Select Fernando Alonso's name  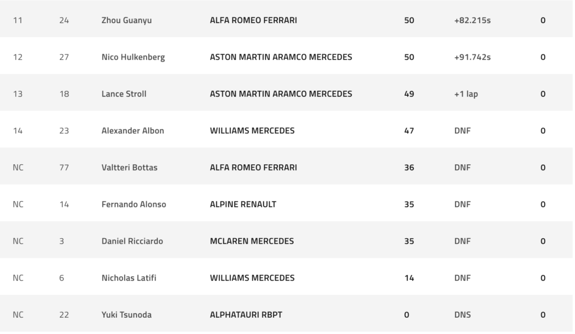coord(134,205)
